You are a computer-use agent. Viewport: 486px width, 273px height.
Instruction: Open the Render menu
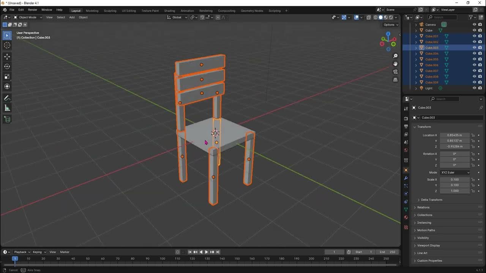(33, 10)
